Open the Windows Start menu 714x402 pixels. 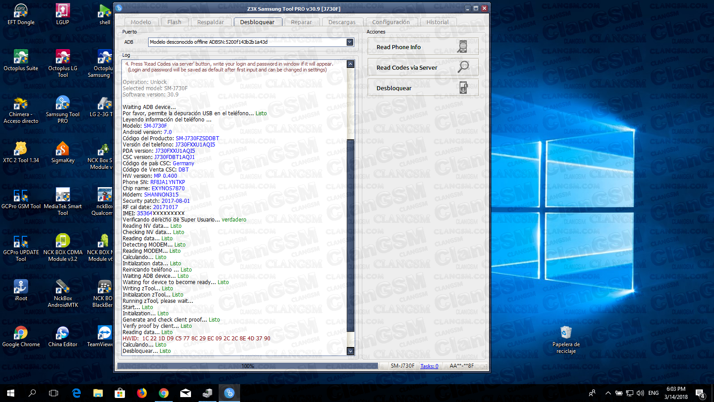click(11, 393)
